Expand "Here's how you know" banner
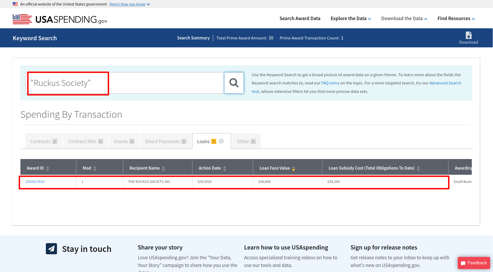Viewport: 493px width, 272px height. pos(130,4)
